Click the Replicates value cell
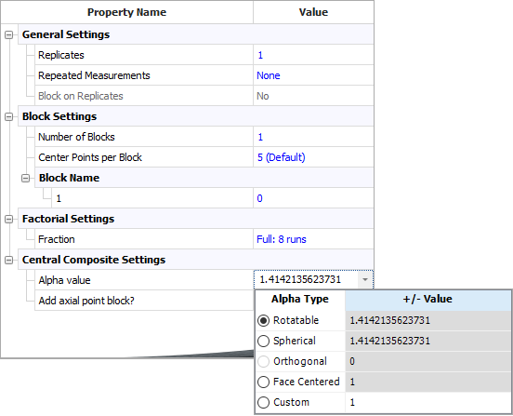Screen dimensions: 513x416 tap(313, 55)
